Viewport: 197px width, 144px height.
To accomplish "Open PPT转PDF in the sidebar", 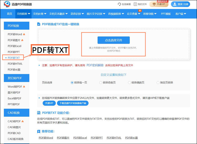I will tap(14, 104).
